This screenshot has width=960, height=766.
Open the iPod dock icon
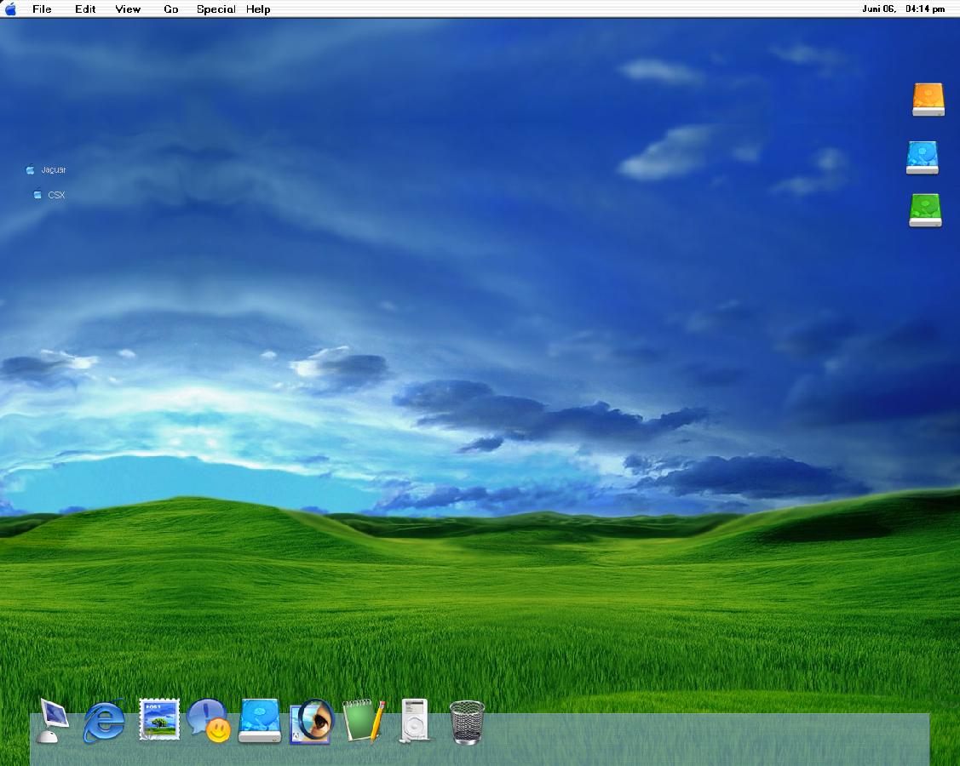point(415,721)
